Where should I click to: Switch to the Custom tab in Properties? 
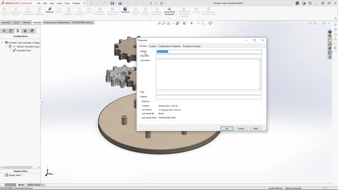coord(152,46)
